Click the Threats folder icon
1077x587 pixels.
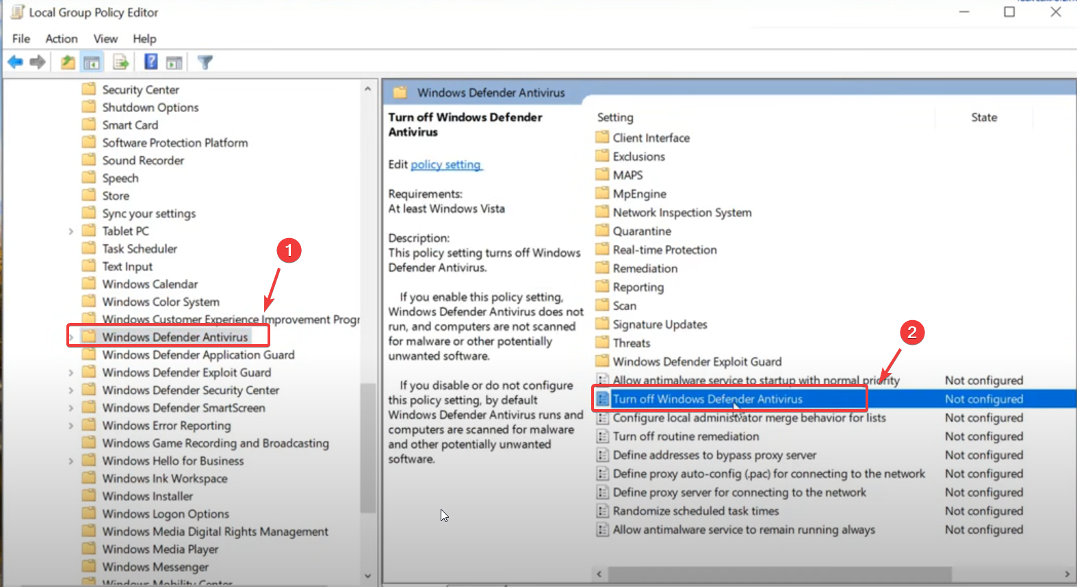pos(602,343)
